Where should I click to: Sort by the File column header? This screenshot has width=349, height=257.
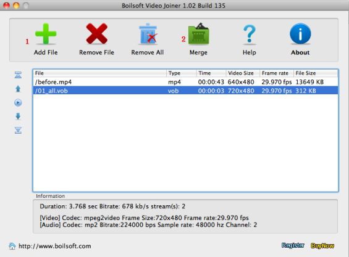[99, 73]
